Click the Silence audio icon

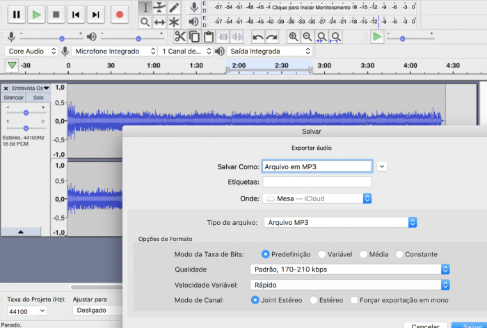pos(238,37)
